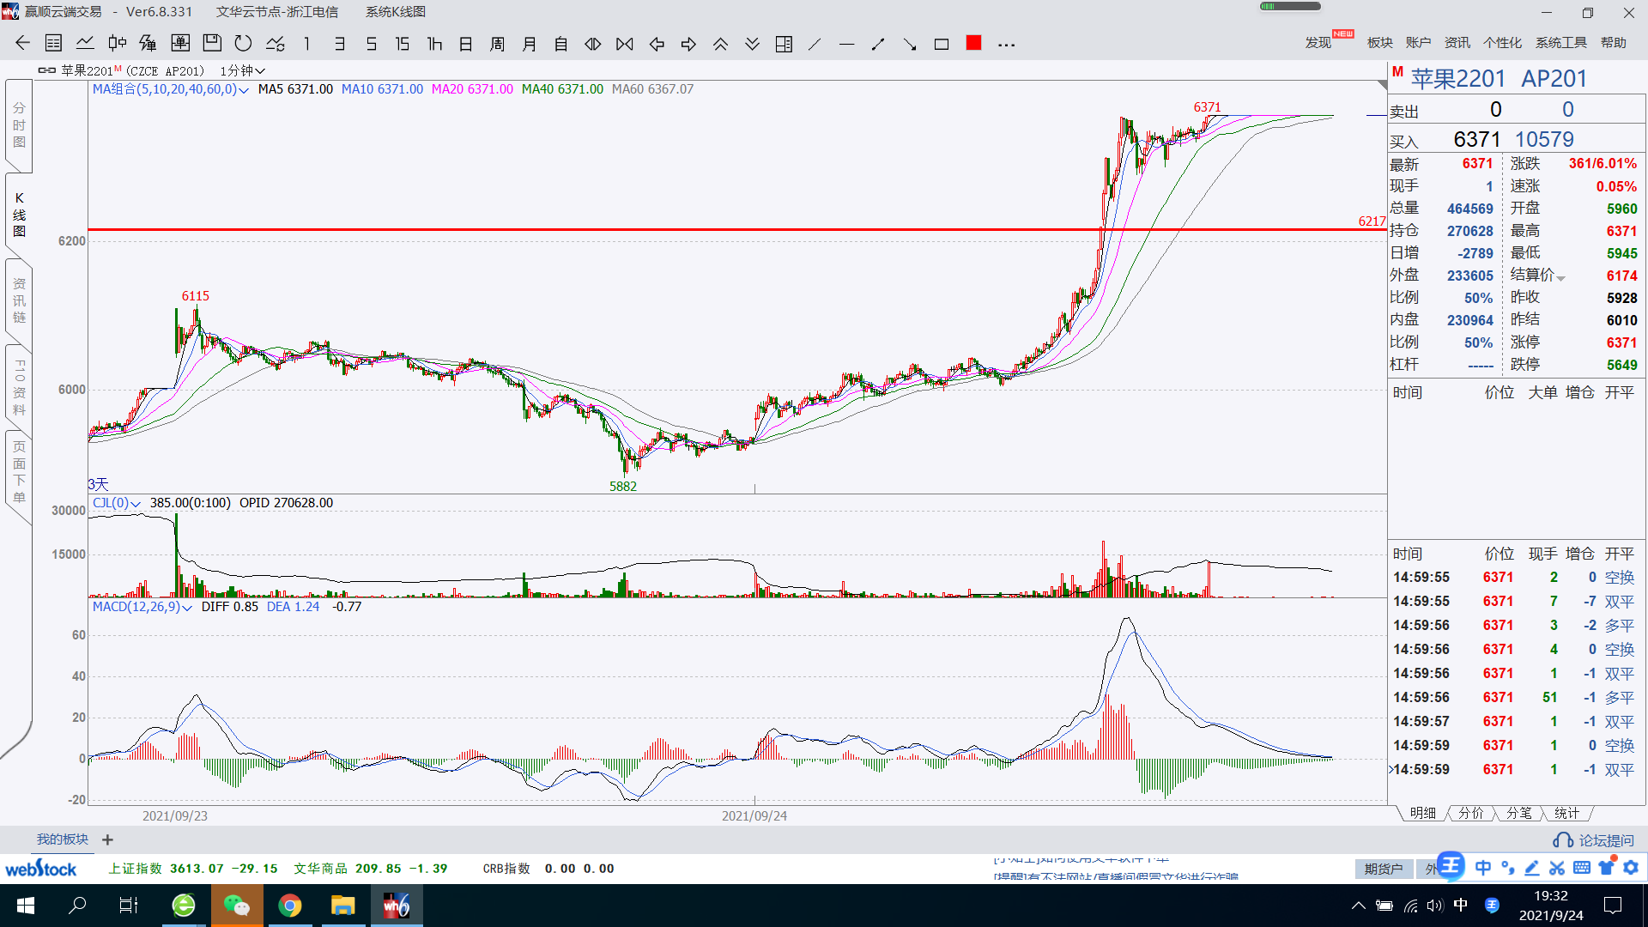Toggle the side panel layout icon

(x=784, y=44)
